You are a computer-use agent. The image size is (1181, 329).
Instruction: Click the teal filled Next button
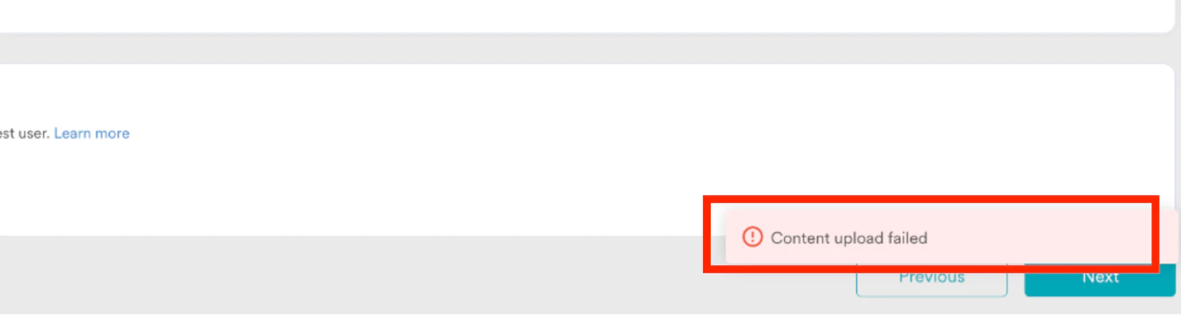click(1100, 280)
